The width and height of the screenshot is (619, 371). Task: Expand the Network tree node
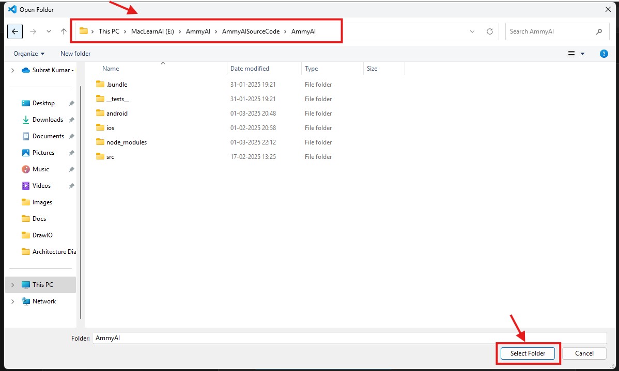point(12,301)
